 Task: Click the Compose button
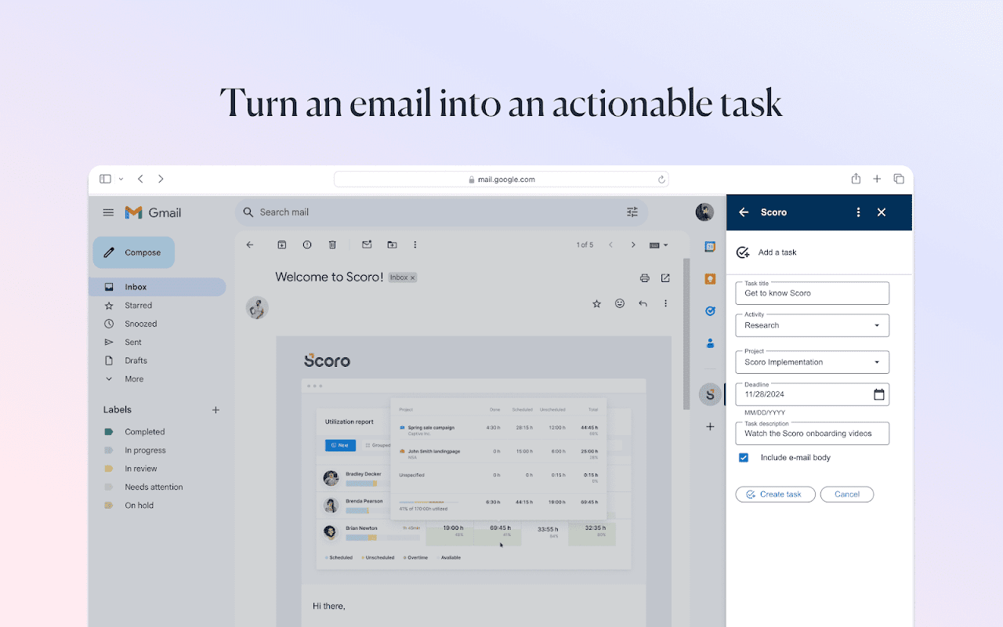point(134,252)
